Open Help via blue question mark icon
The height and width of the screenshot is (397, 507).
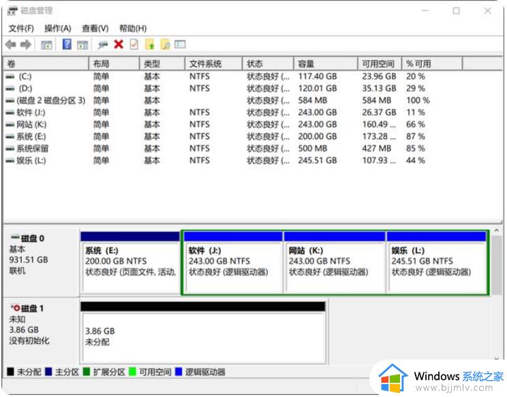67,44
